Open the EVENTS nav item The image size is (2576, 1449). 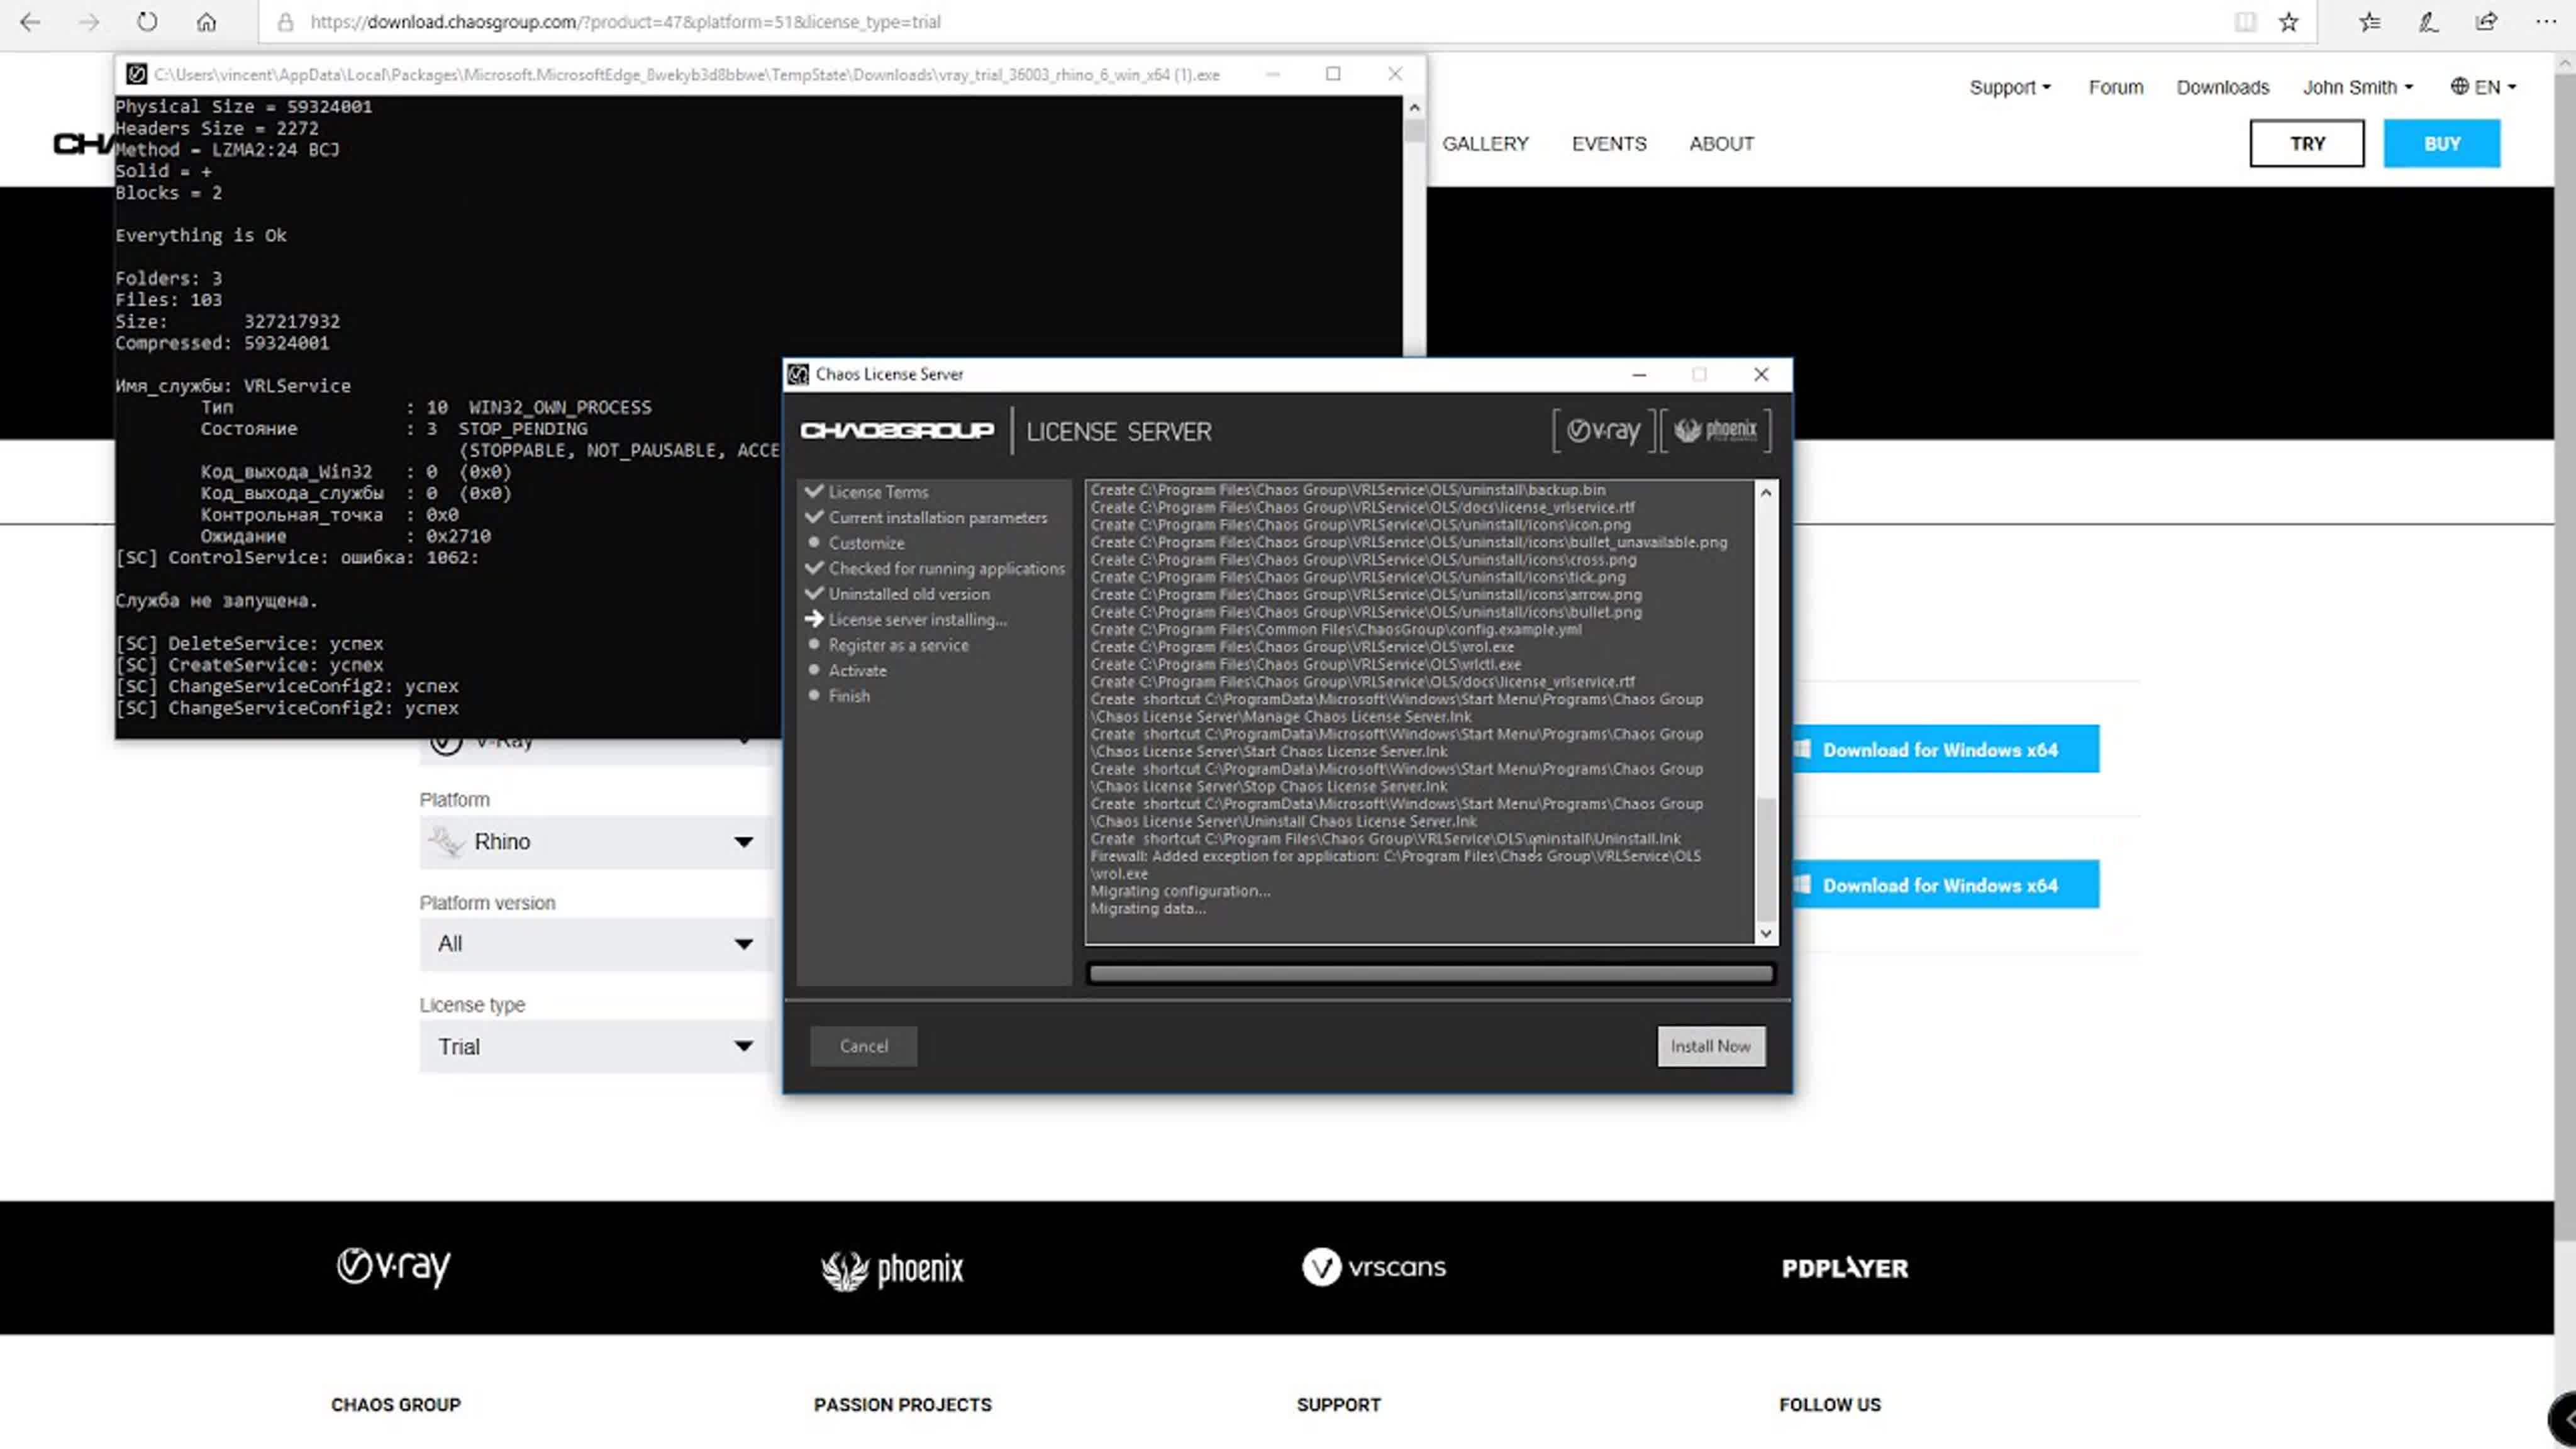click(1609, 143)
